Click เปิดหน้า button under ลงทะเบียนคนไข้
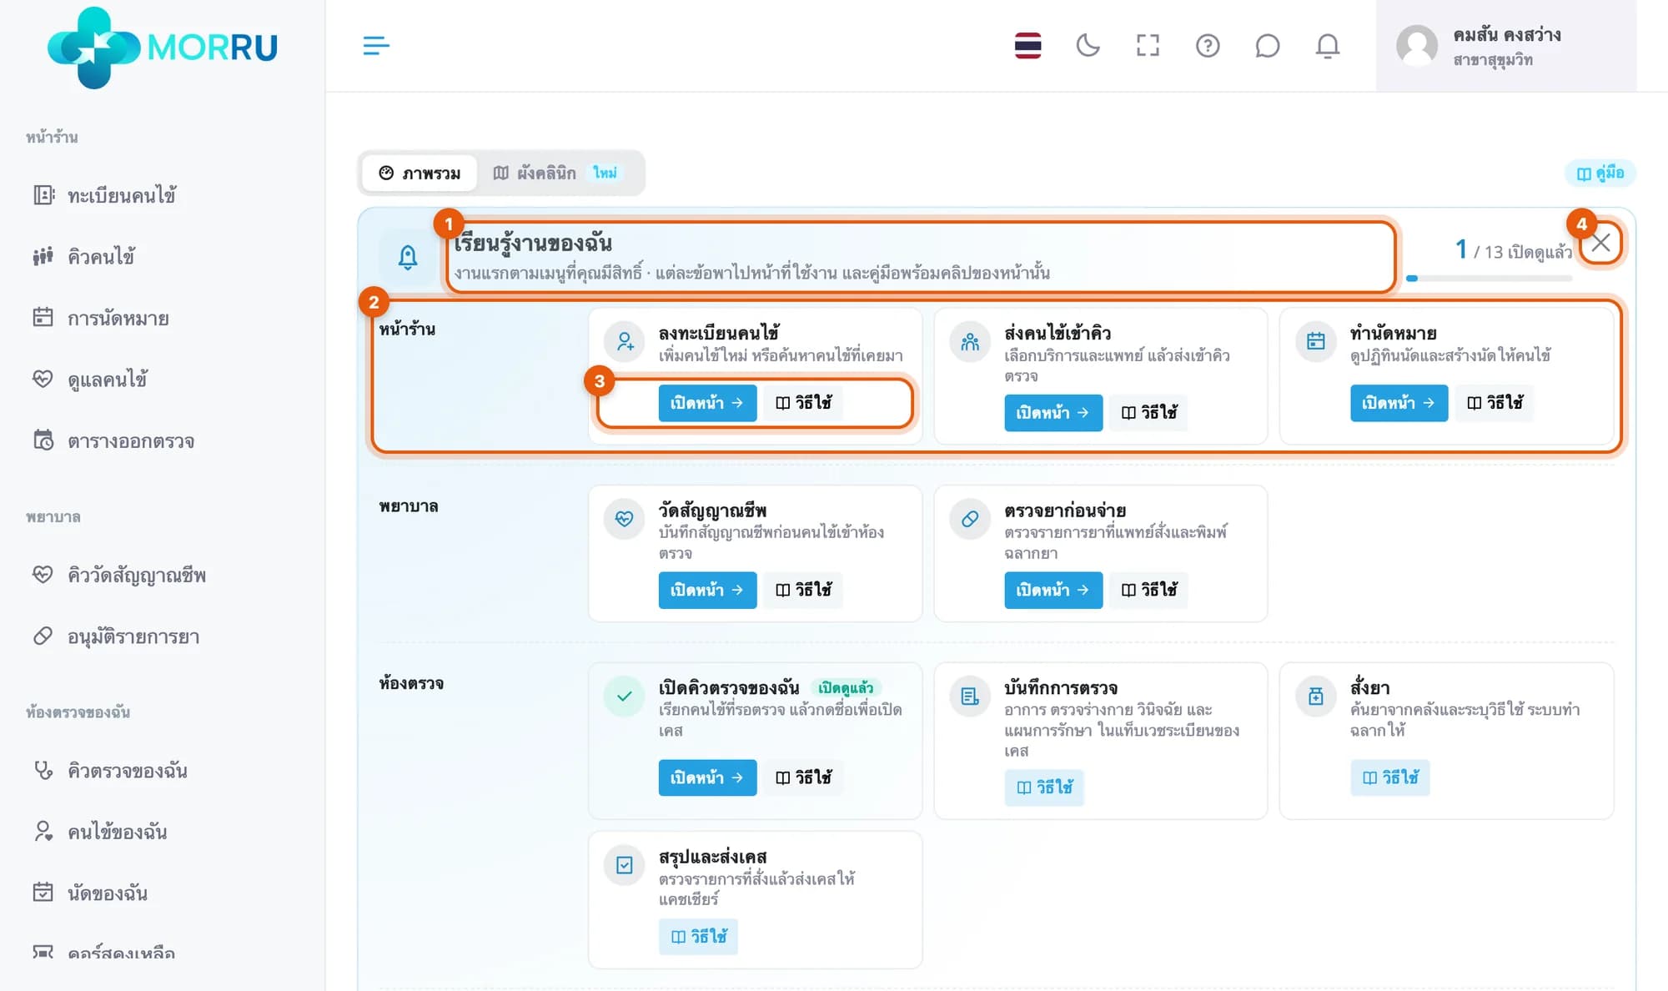 [707, 403]
